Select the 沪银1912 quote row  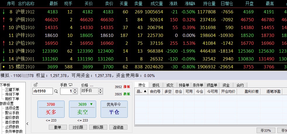tap(143, 12)
